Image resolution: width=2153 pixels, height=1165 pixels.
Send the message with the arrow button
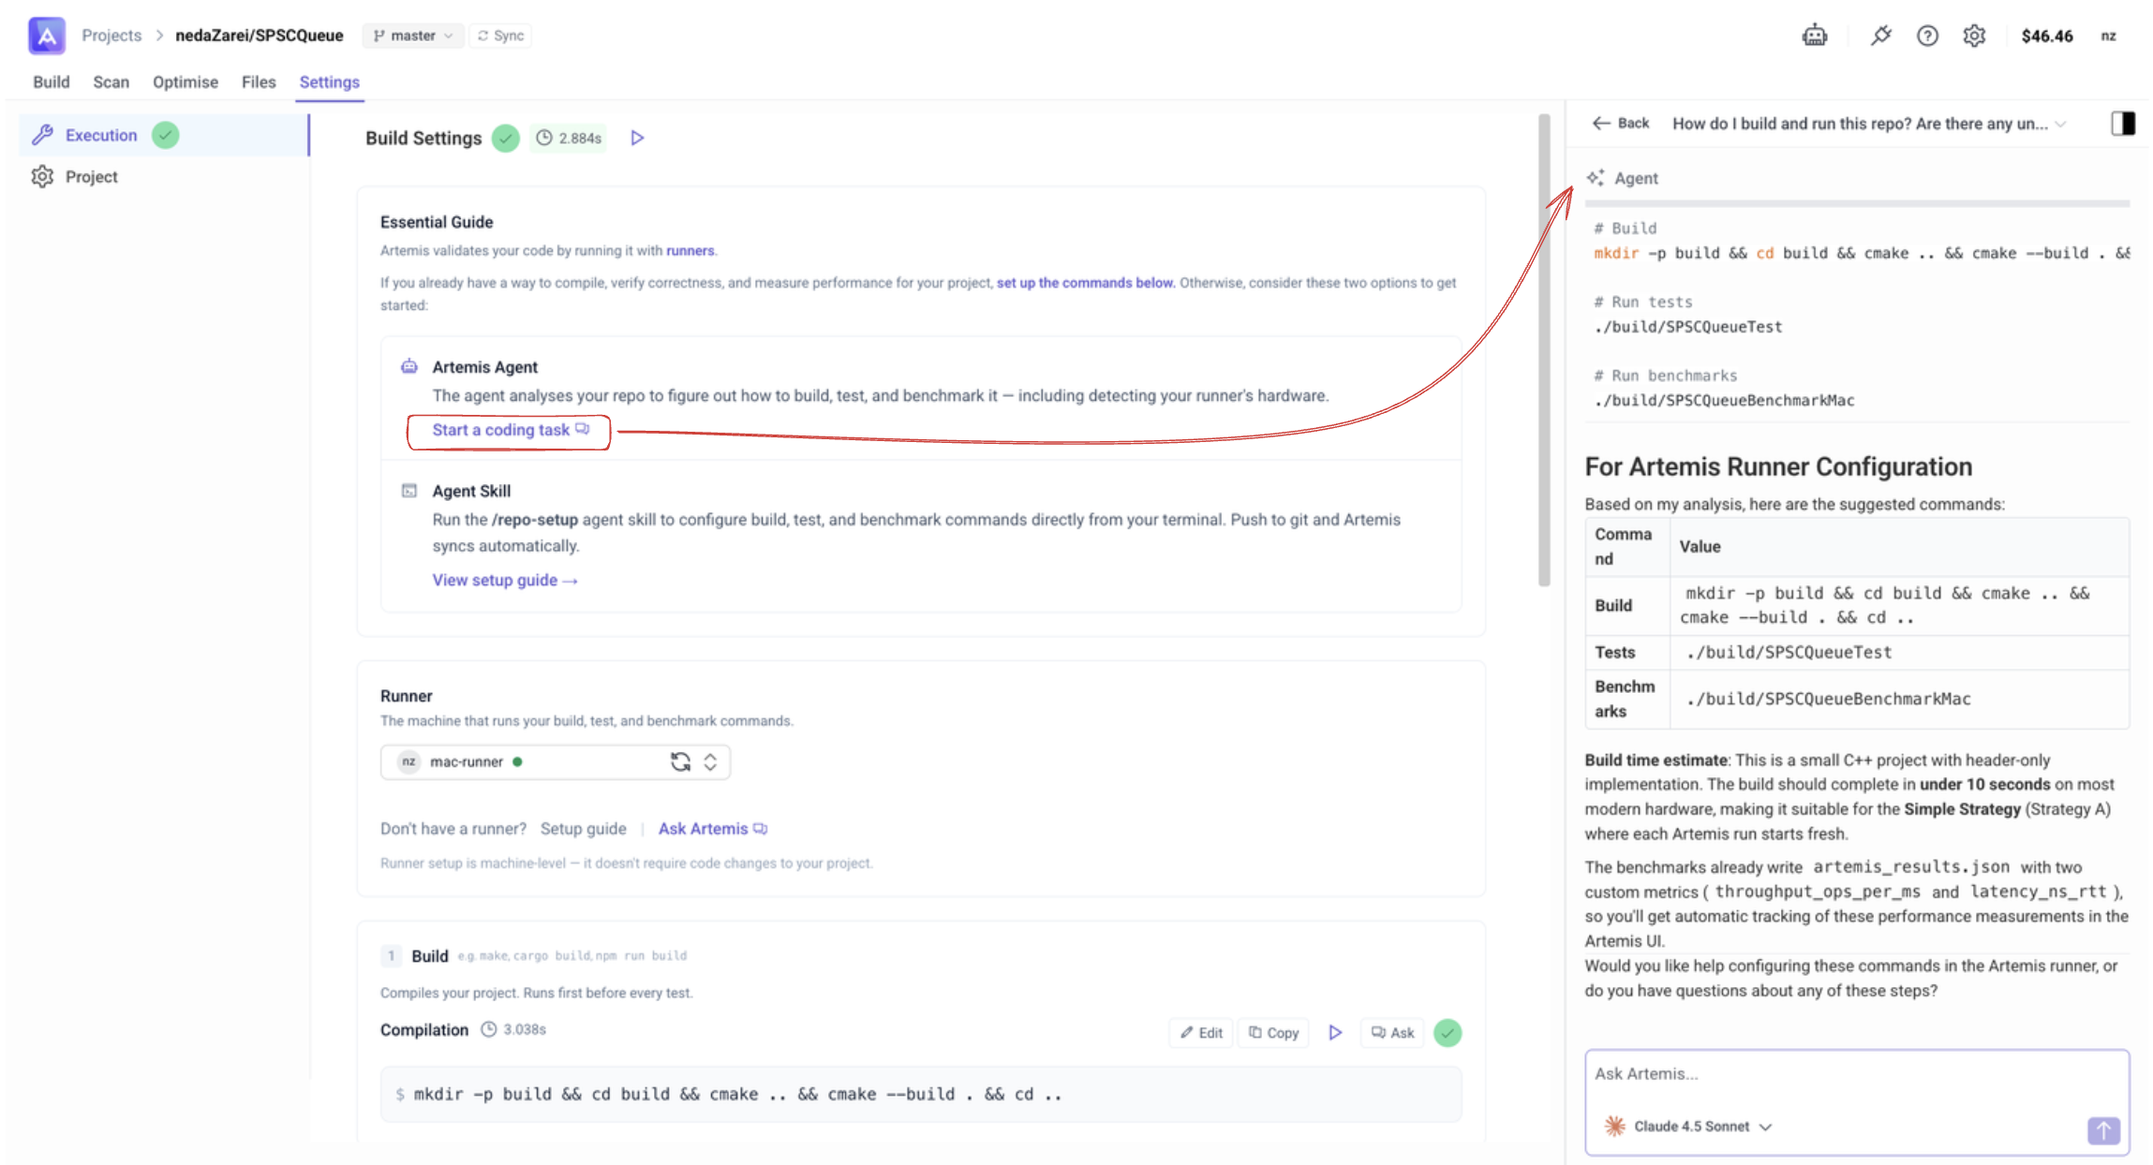click(2103, 1130)
